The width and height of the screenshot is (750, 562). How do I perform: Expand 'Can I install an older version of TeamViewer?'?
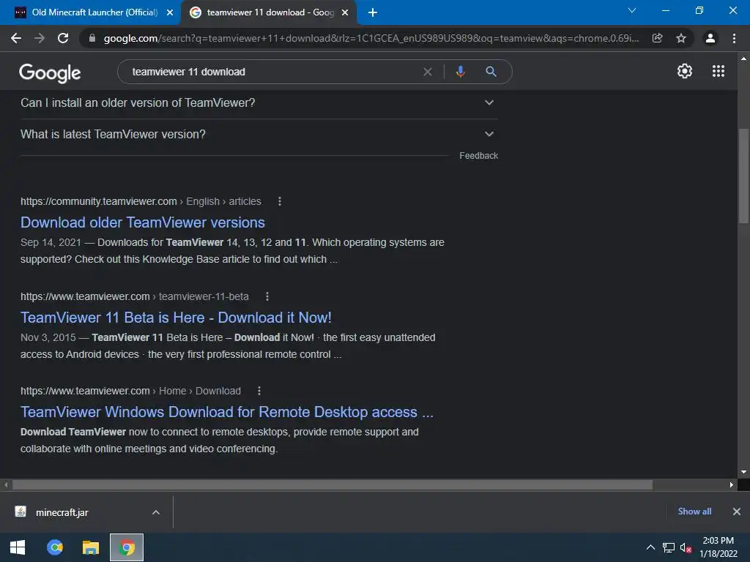[259, 102]
